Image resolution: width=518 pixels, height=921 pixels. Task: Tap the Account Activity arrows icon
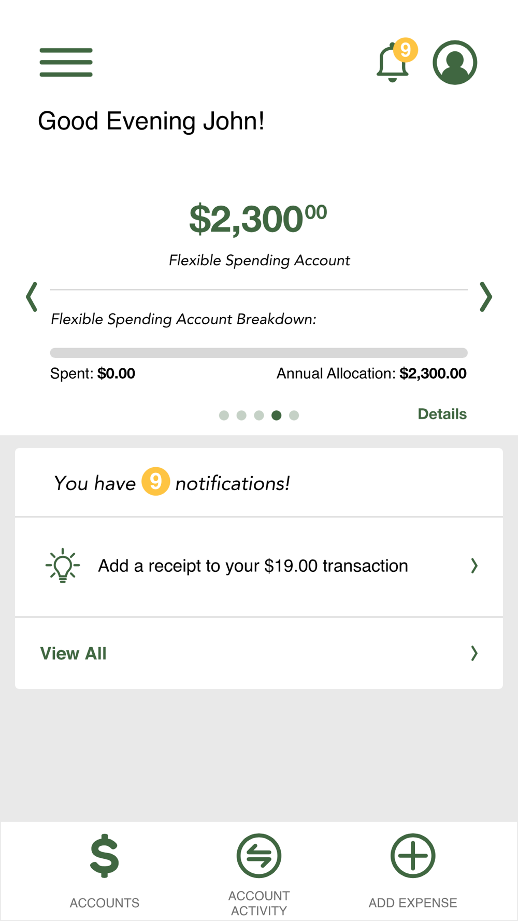(x=259, y=856)
